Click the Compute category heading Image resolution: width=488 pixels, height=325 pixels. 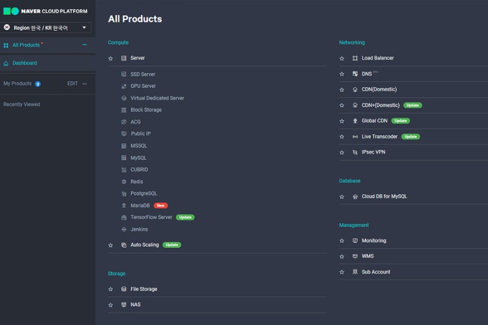tap(118, 43)
